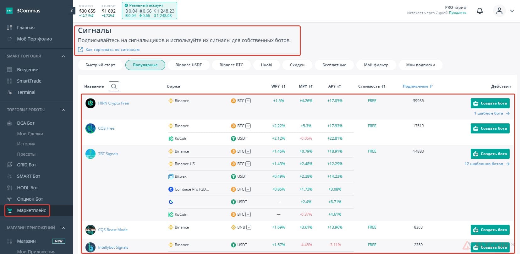The image size is (520, 254).
Task: Click the Продлить tariff link
Action: point(457,13)
